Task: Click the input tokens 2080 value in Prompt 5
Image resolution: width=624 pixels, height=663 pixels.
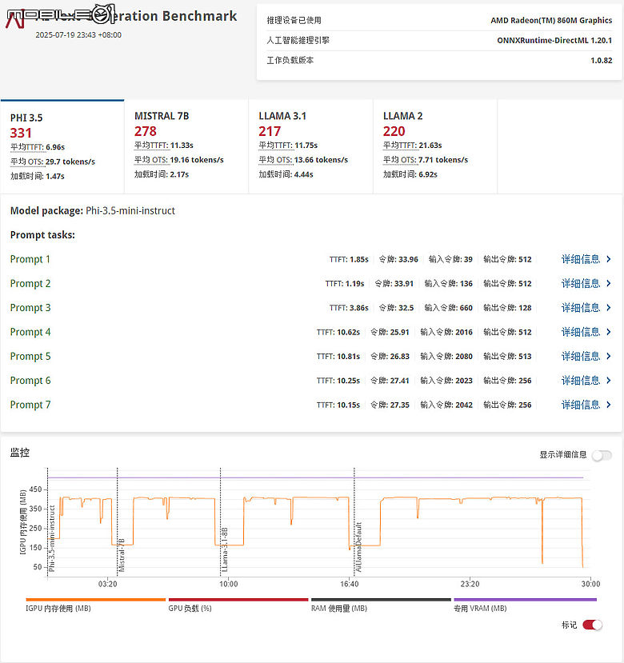Action: click(464, 356)
